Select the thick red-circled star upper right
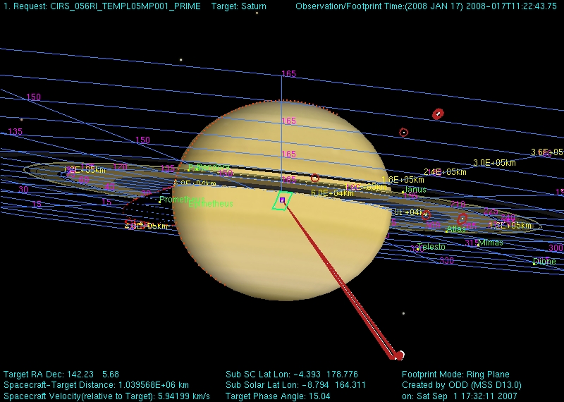Image resolution: width=564 pixels, height=402 pixels. (438, 114)
